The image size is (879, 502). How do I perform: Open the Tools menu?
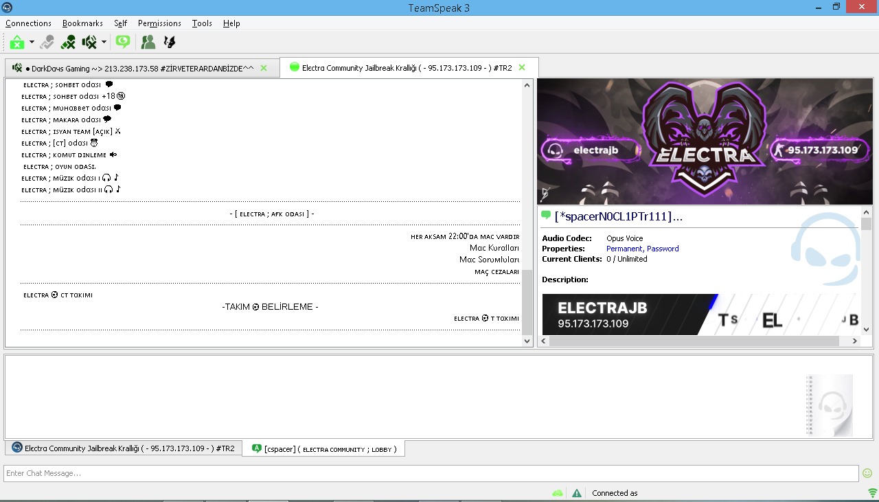point(202,23)
